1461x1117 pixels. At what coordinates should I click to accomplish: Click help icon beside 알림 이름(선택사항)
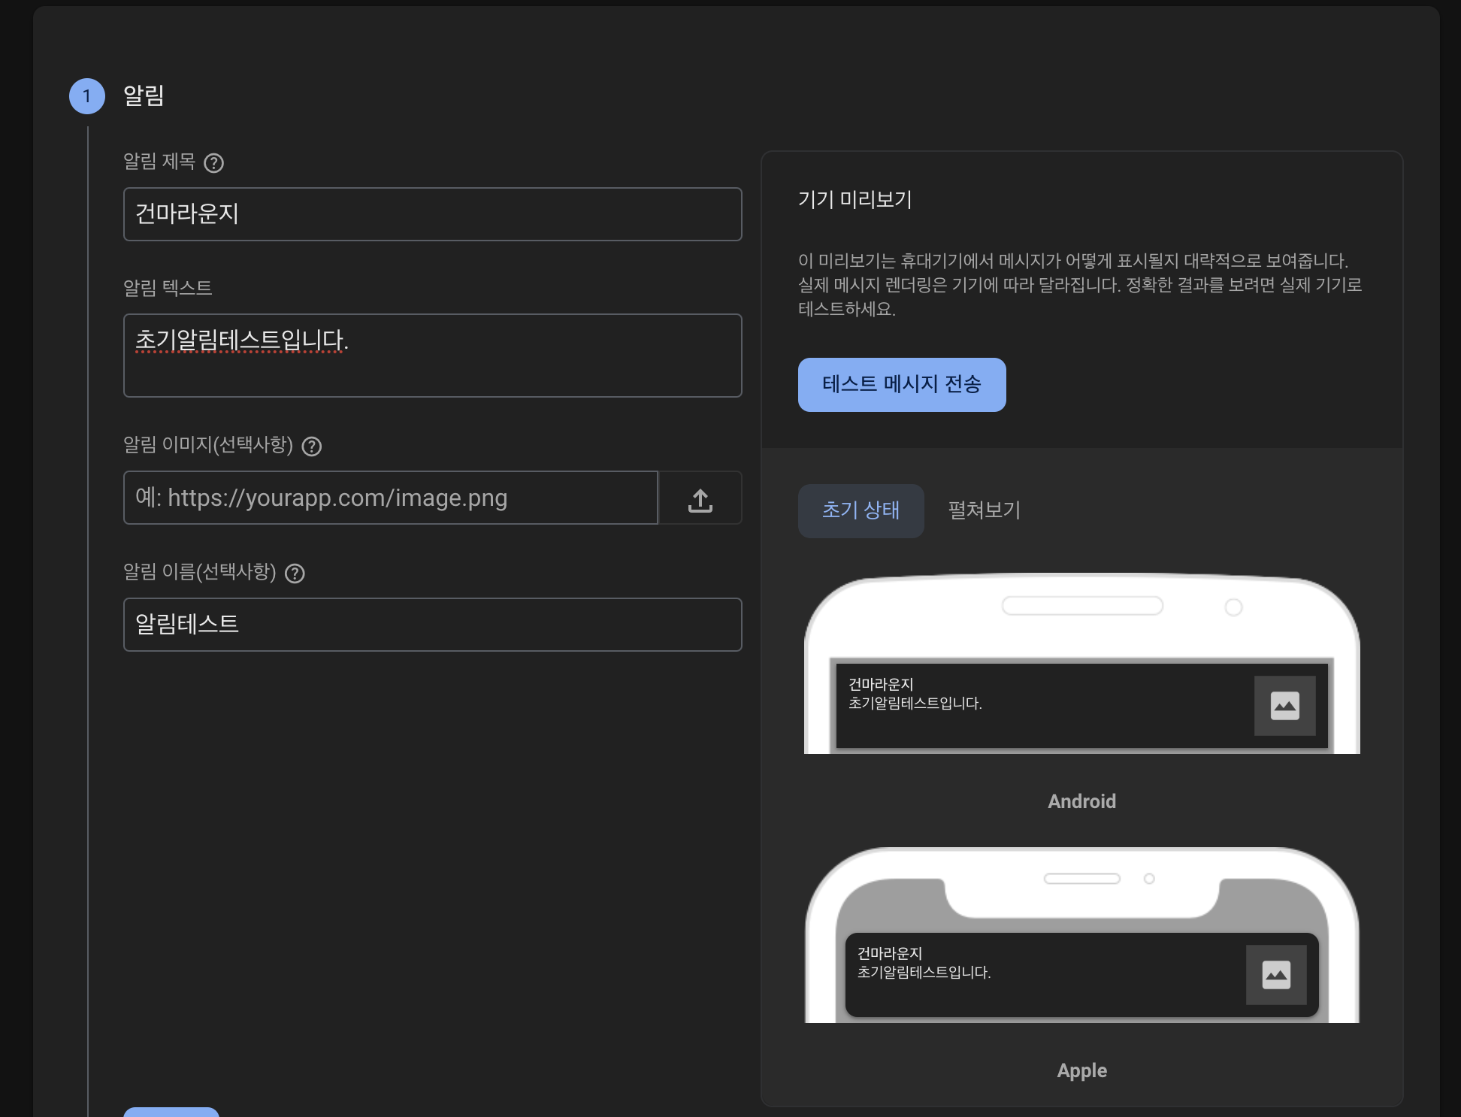tap(295, 574)
